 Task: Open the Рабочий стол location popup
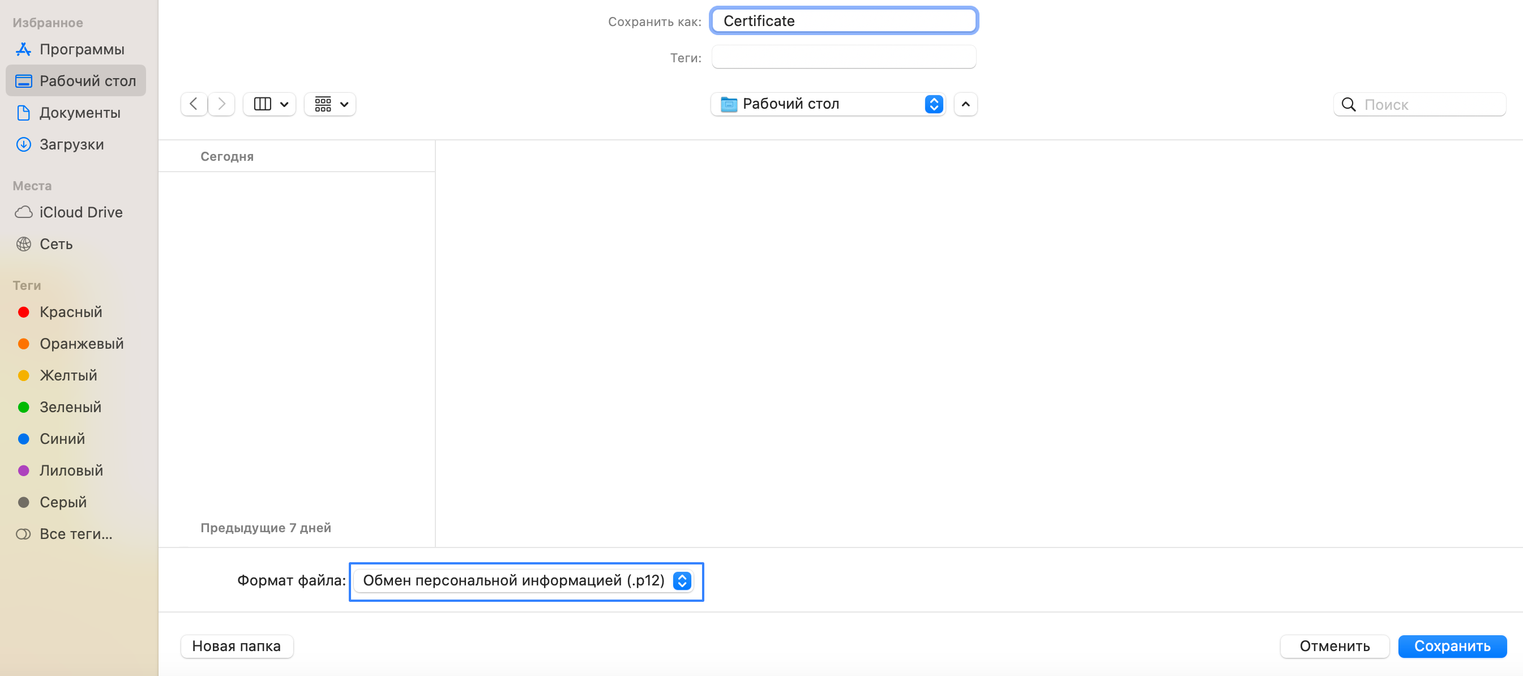(828, 104)
